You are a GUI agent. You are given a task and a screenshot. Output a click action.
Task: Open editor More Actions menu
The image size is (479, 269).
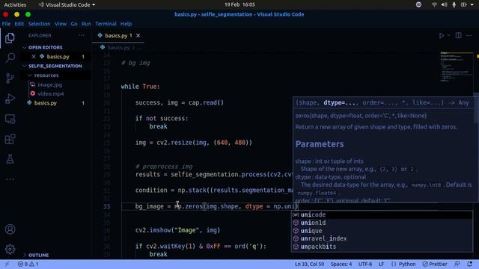pos(469,36)
